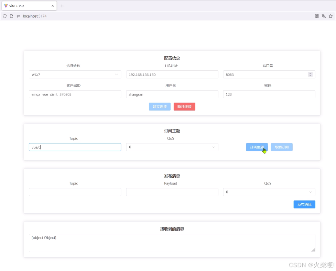This screenshot has width=336, height=271.
Task: Click the 断开连接 button
Action: point(184,106)
